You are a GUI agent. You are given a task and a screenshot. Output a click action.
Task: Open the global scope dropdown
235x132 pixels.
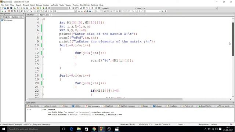click(x=119, y=8)
